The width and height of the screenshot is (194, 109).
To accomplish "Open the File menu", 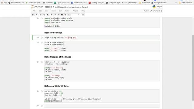I will tap(34, 11).
